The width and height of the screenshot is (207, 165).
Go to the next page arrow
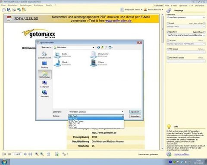[x=25, y=154]
